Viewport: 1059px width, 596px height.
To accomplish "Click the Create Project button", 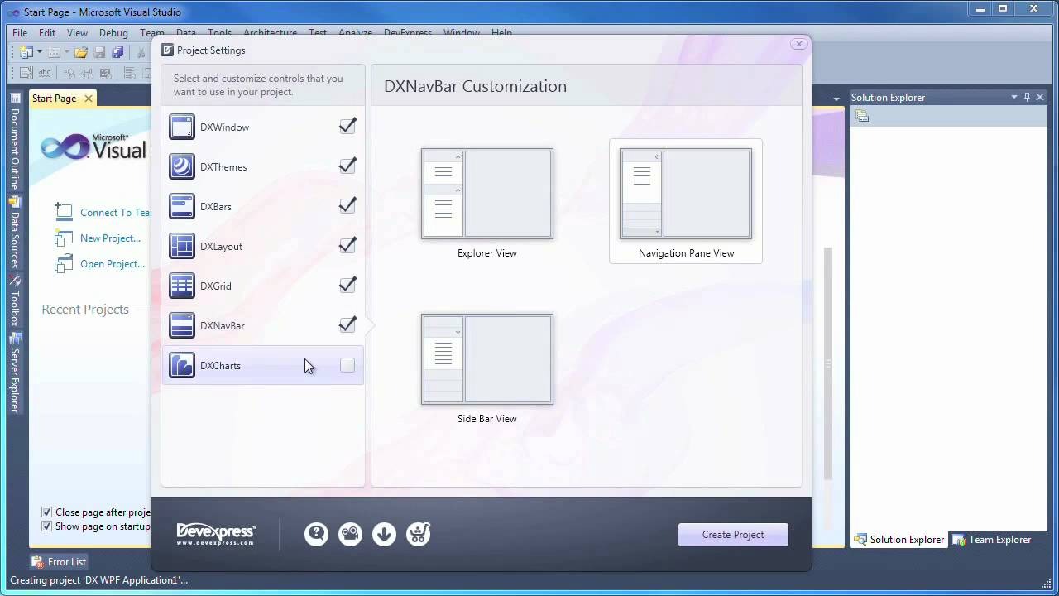I will coord(733,534).
